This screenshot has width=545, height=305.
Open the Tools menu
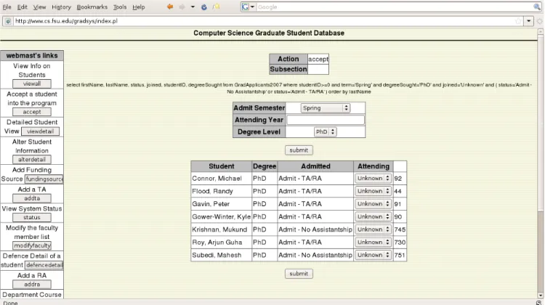(120, 7)
